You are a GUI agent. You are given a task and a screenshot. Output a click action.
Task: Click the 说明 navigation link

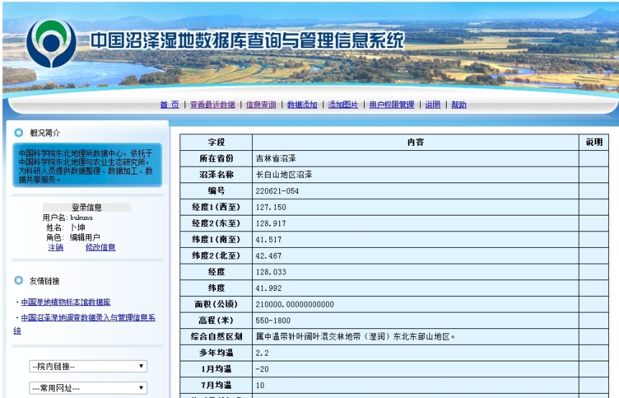pos(432,105)
